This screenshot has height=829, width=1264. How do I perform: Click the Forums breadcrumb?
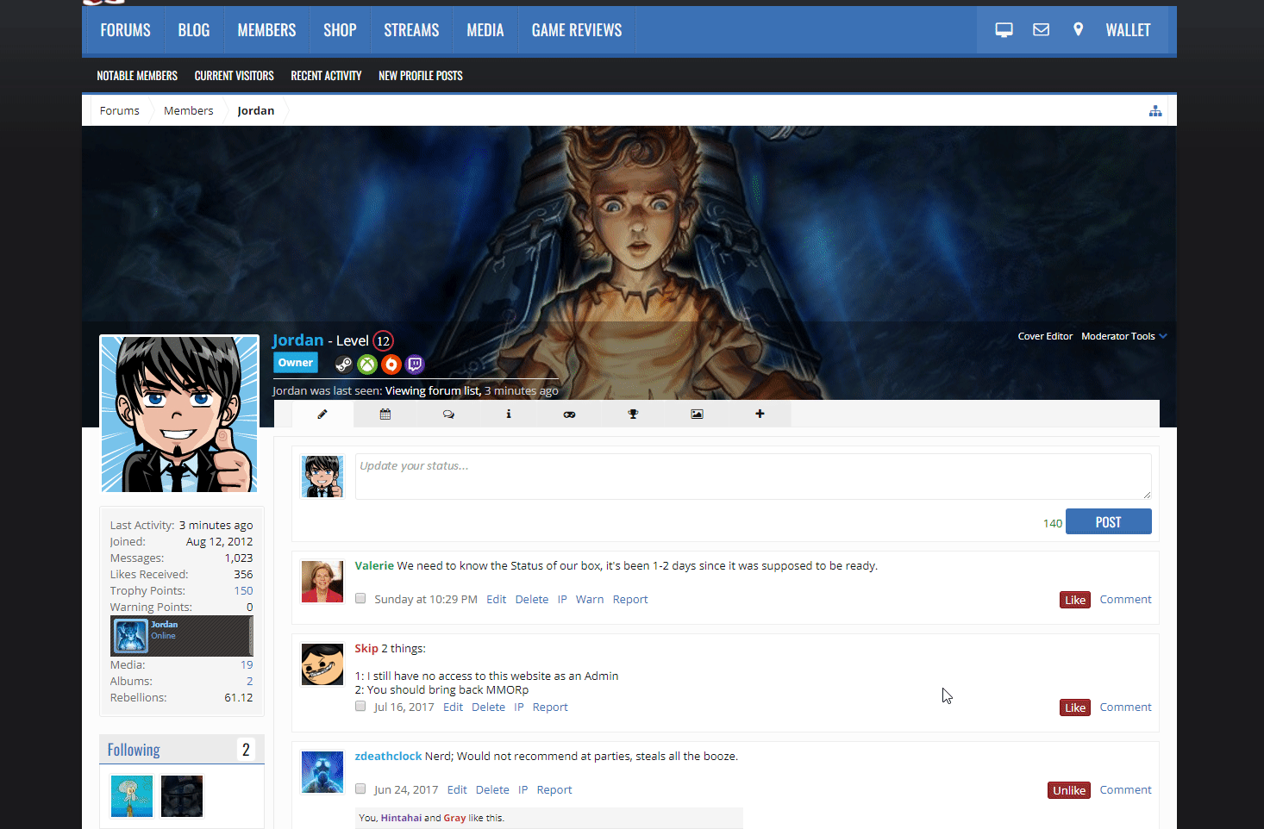[x=119, y=111]
